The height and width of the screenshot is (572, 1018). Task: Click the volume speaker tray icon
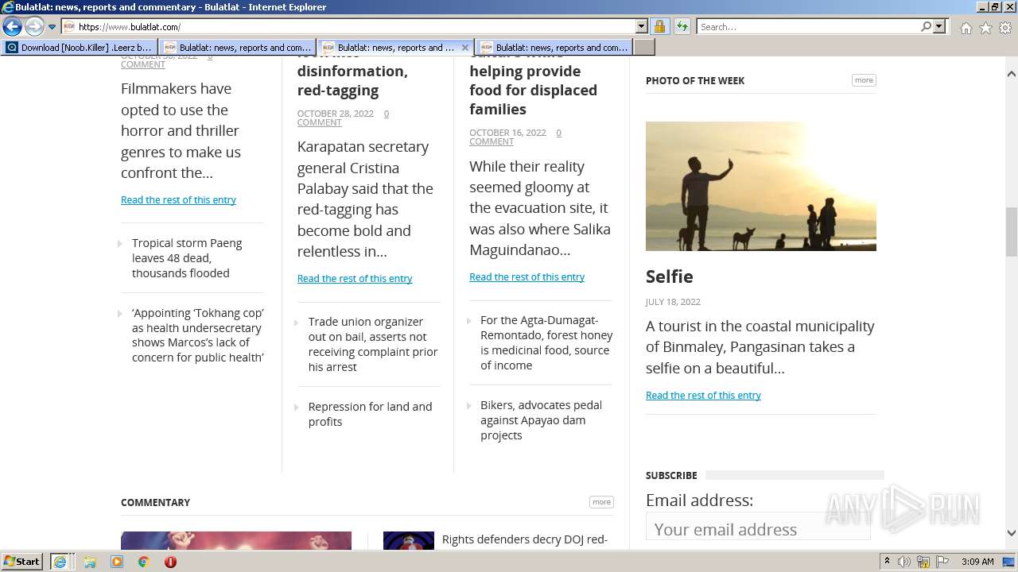point(904,562)
